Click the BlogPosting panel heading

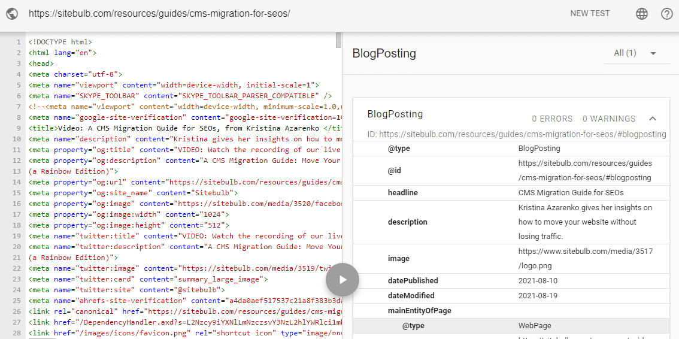(384, 54)
